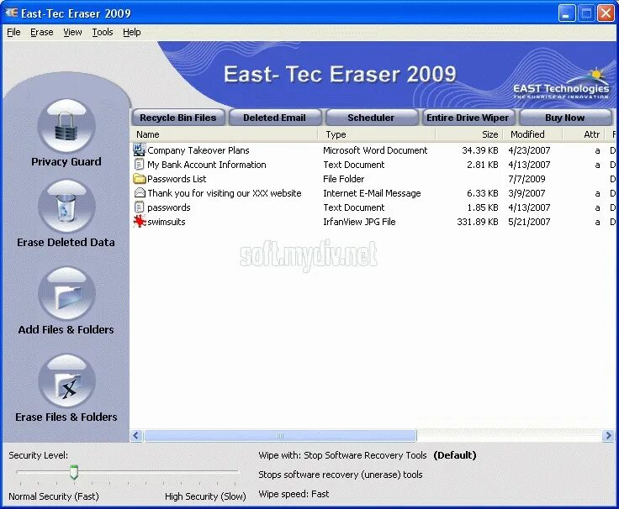Image resolution: width=619 pixels, height=509 pixels.
Task: Click the '34.39 KB' size cell
Action: (480, 150)
